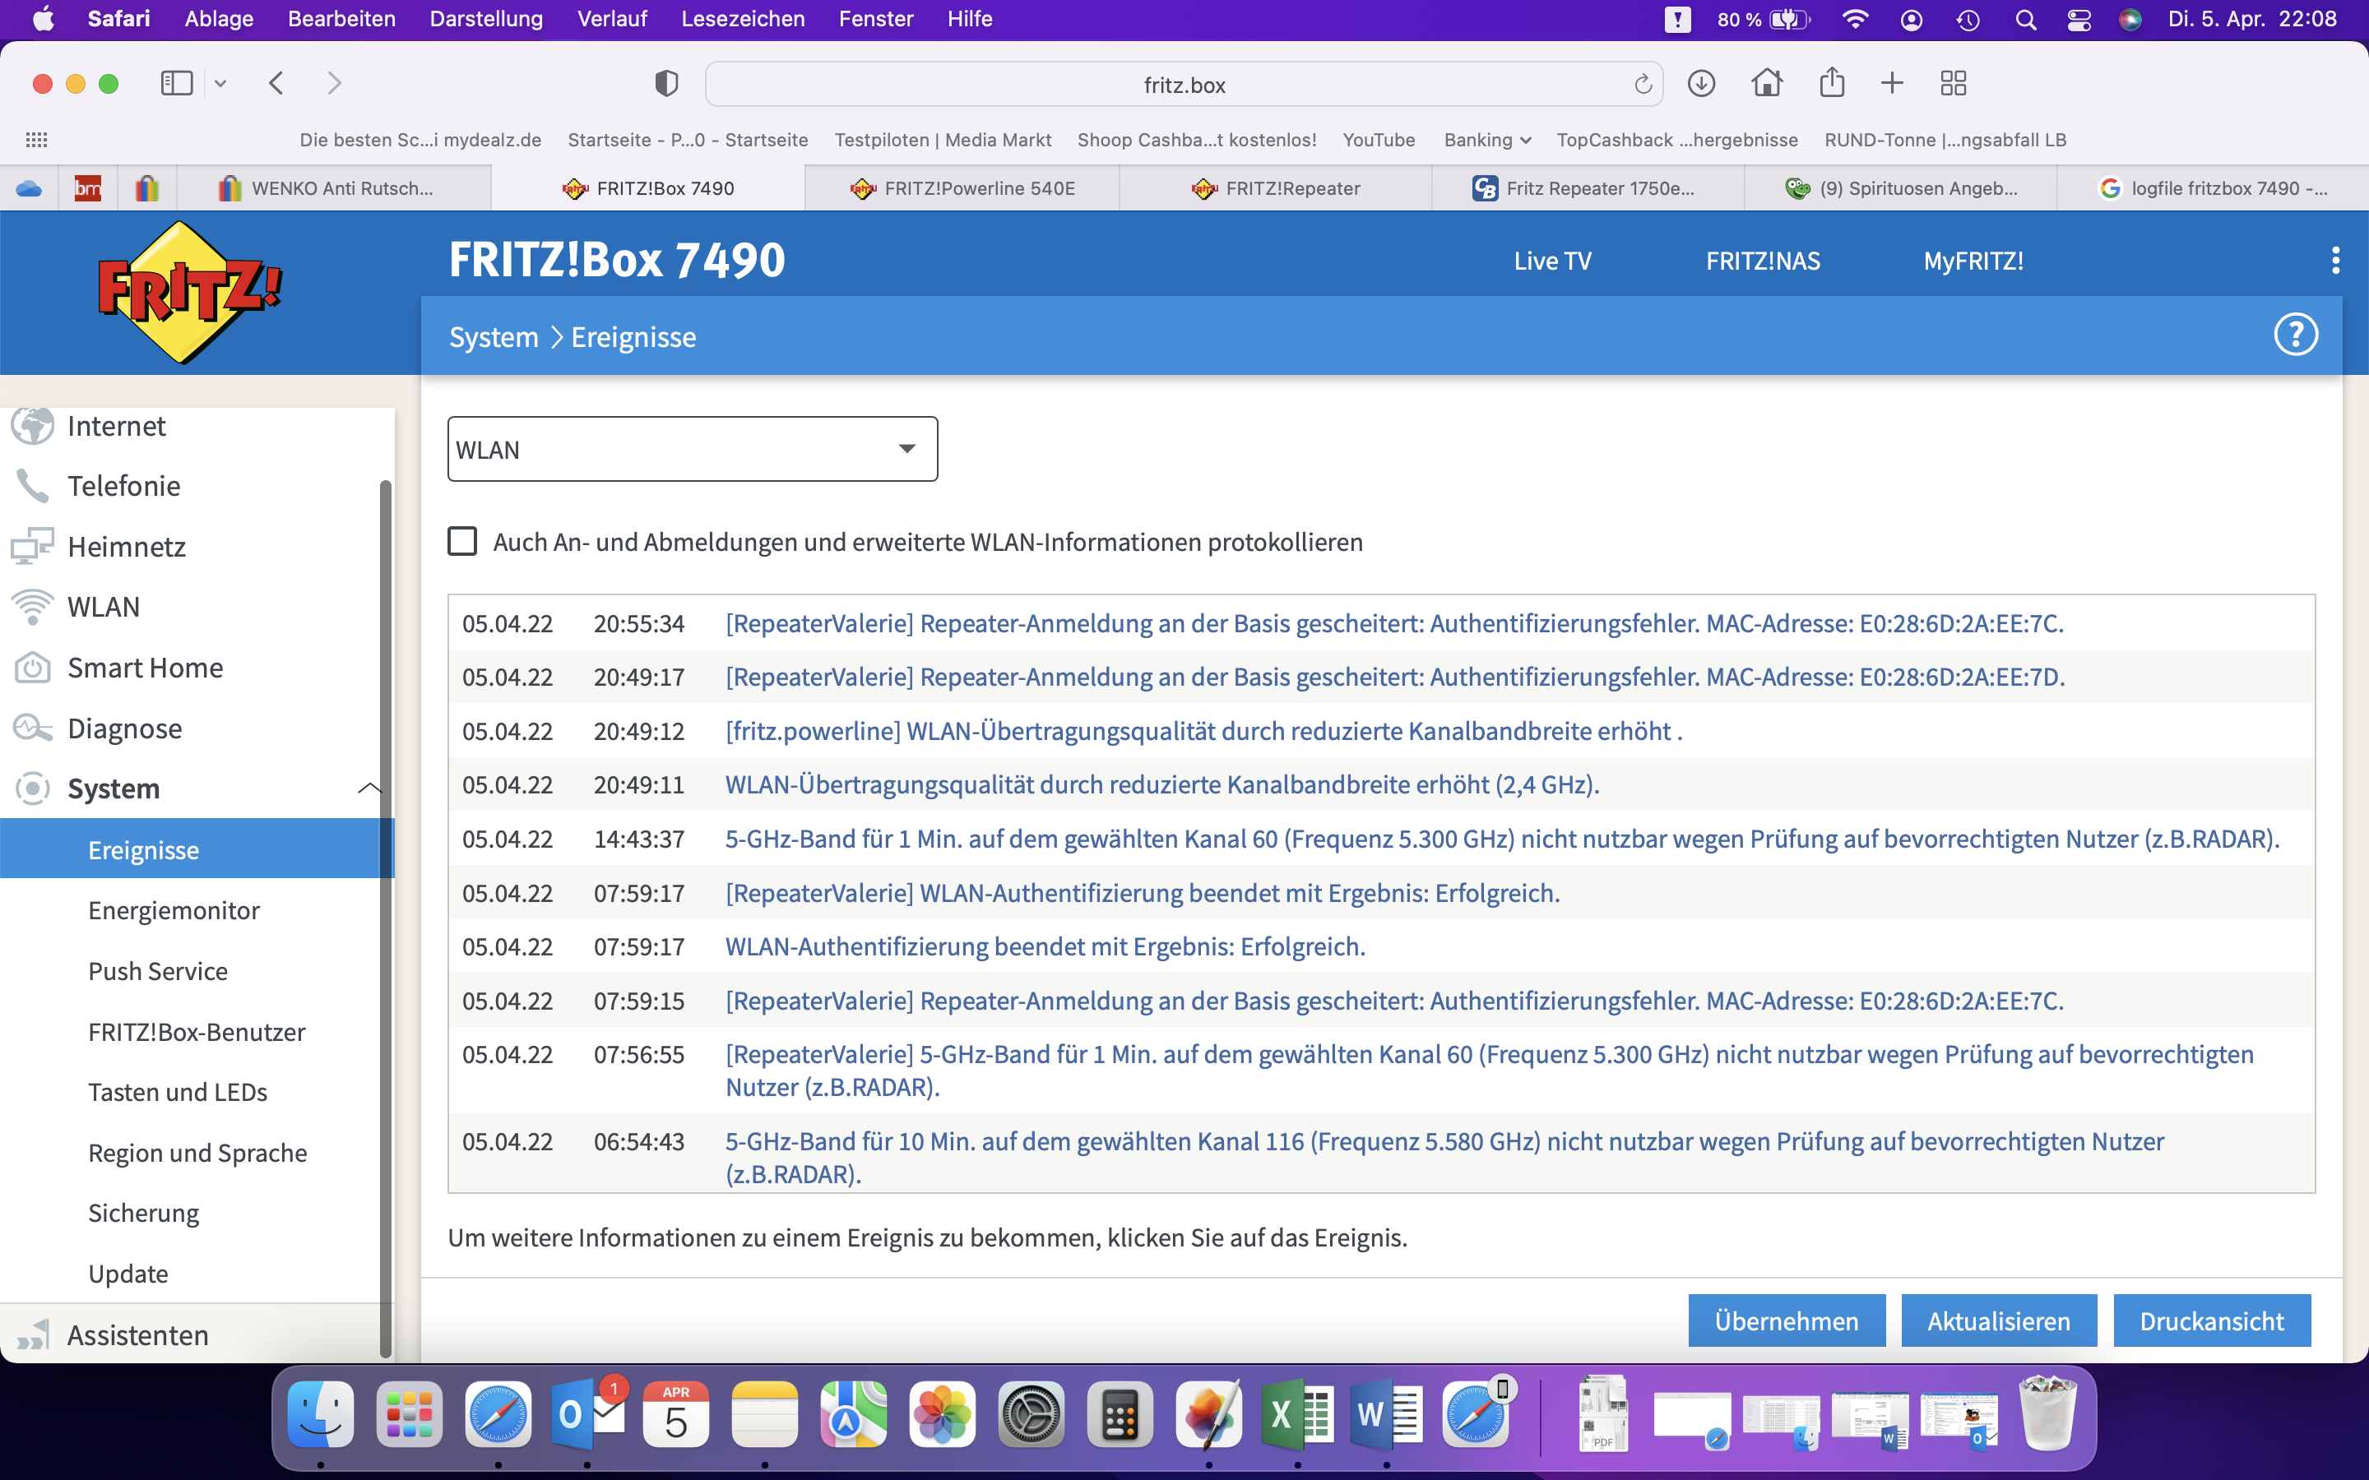Open the sidebar toggle dropdown arrow

221,84
